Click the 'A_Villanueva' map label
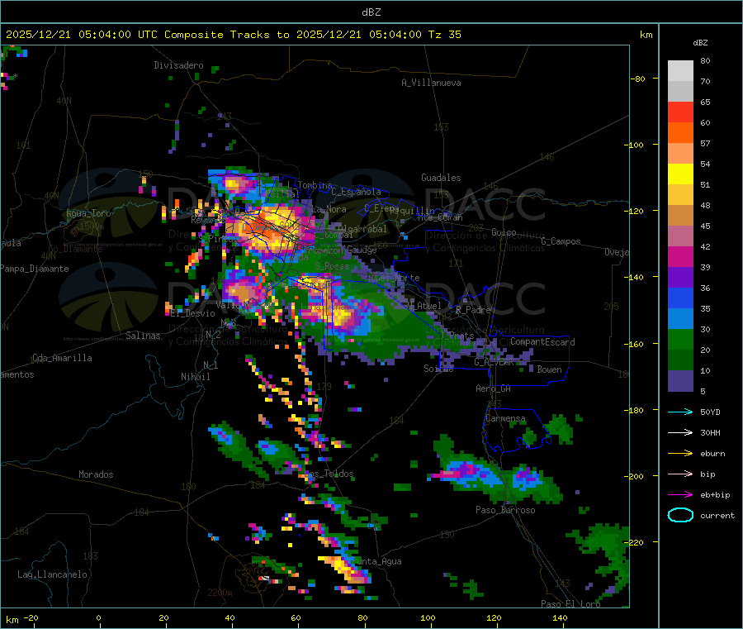Screen dimensions: 743x629 click(x=431, y=83)
